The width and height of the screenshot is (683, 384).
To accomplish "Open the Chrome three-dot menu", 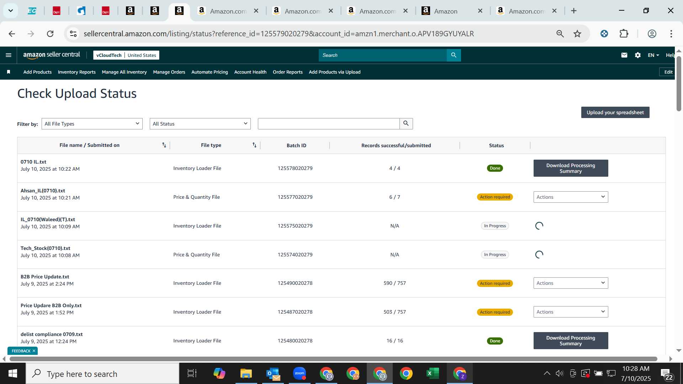I will click(x=671, y=34).
